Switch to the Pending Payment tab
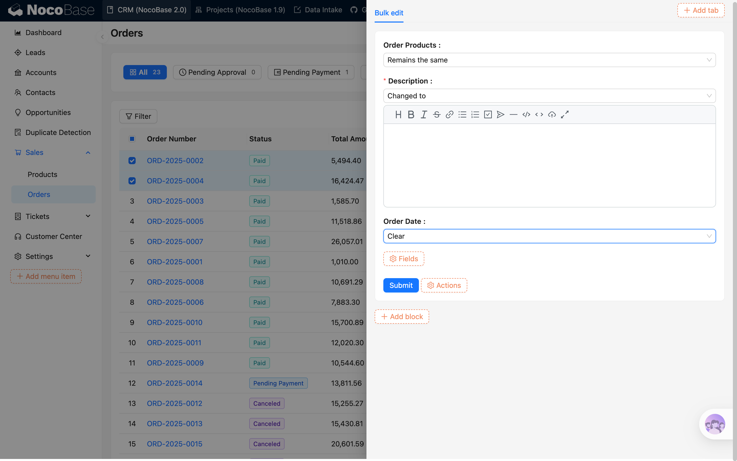 (x=311, y=72)
